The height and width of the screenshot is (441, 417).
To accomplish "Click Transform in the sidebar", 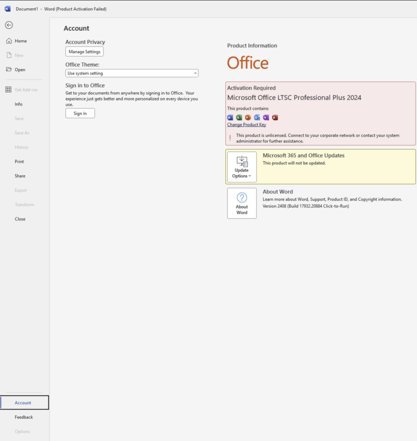I will pos(24,204).
